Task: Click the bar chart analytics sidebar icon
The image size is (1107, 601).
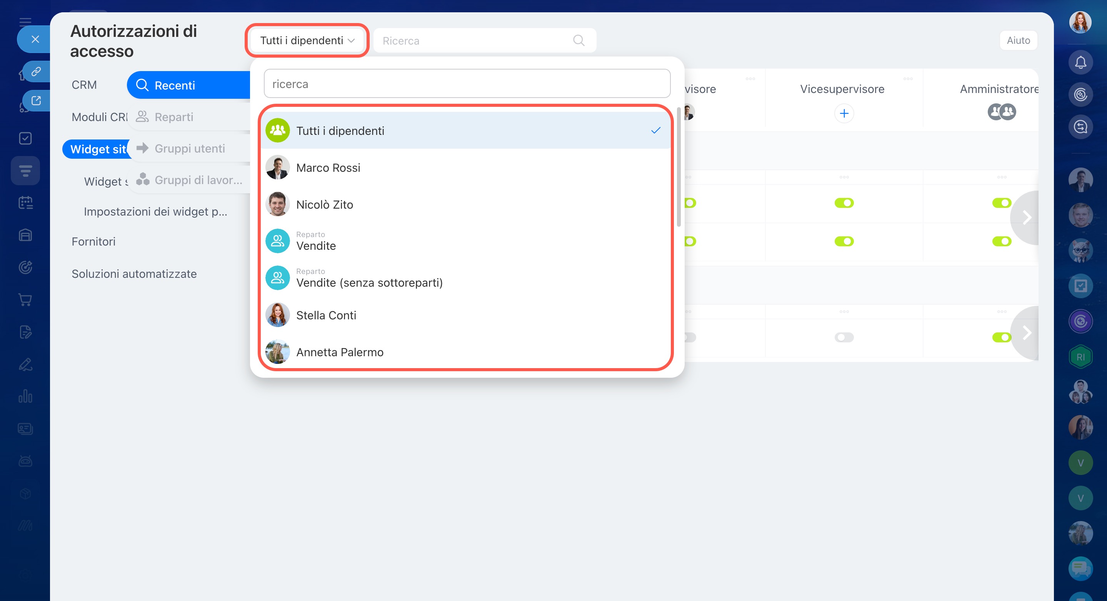Action: pyautogui.click(x=25, y=396)
